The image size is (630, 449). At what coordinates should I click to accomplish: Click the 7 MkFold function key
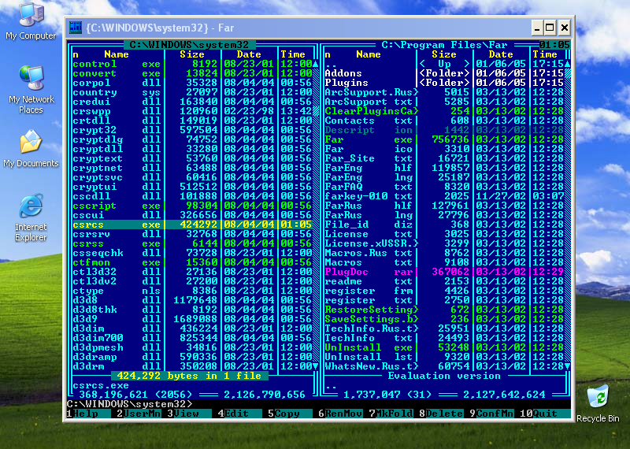coord(391,414)
